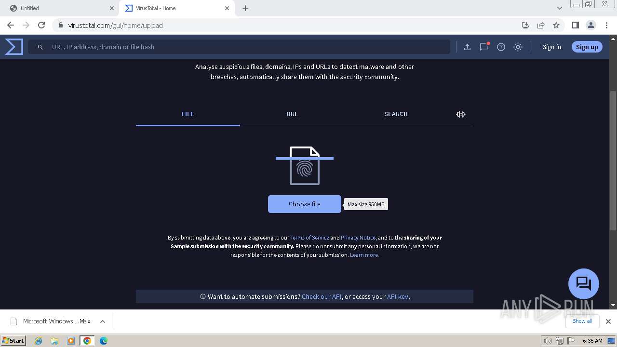Toggle the light/dark theme sun icon
This screenshot has width=617, height=347.
point(518,47)
